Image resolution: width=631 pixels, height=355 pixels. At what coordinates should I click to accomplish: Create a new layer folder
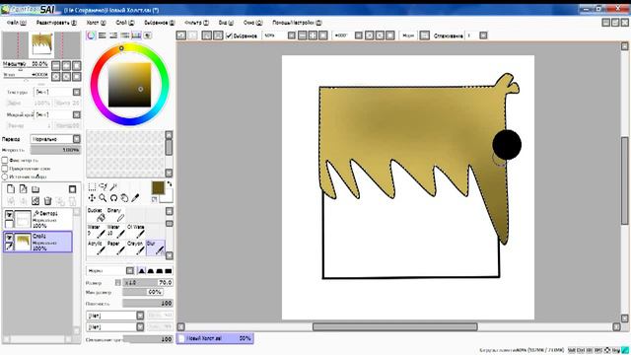pos(35,189)
